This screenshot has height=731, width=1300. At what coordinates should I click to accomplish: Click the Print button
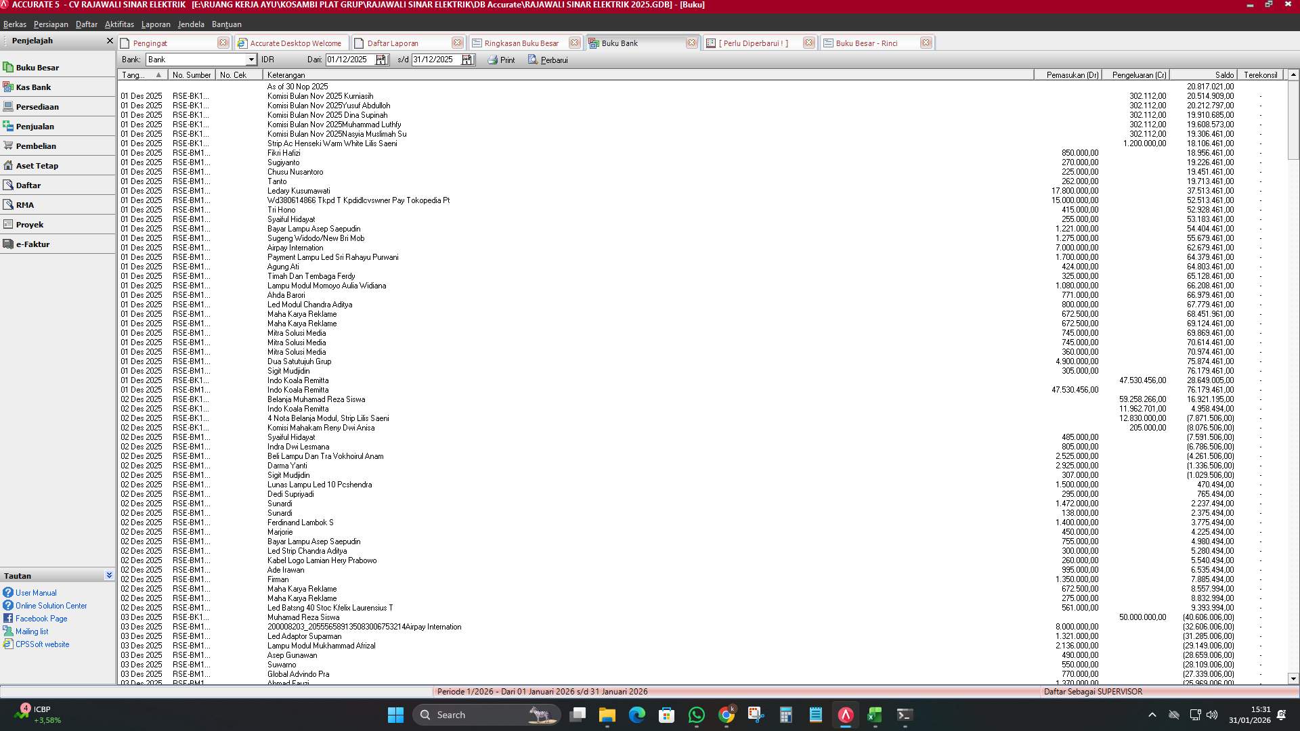click(501, 60)
